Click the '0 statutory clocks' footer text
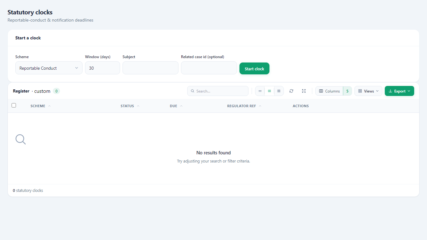The width and height of the screenshot is (427, 240). 28,190
